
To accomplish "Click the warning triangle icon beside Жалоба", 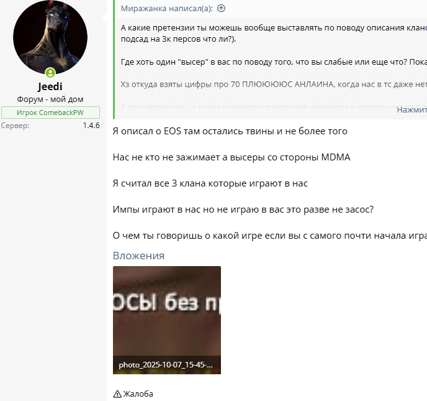I will click(x=117, y=394).
